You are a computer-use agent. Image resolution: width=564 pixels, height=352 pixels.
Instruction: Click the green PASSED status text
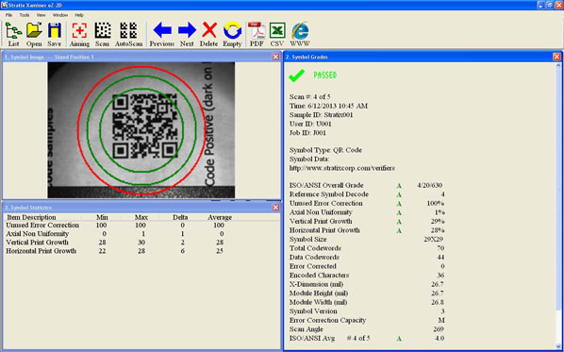tap(324, 75)
